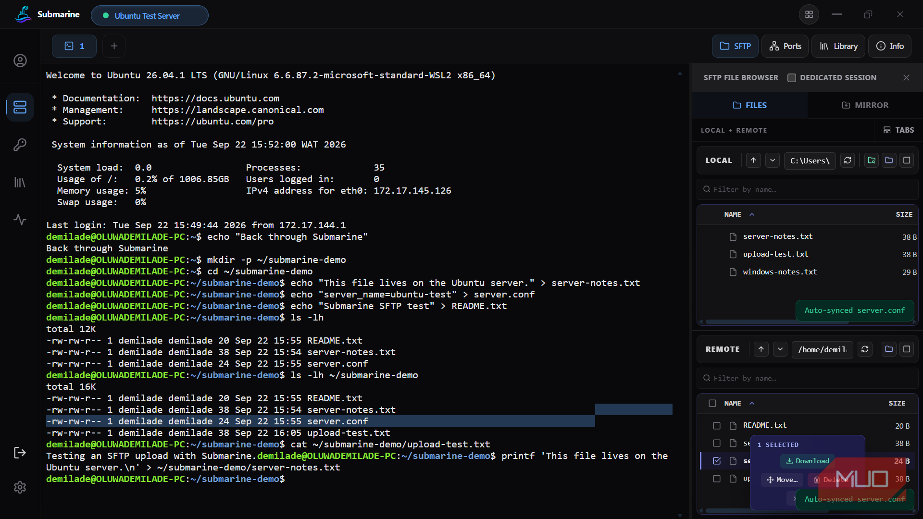Switch layout to TABS view

point(898,130)
